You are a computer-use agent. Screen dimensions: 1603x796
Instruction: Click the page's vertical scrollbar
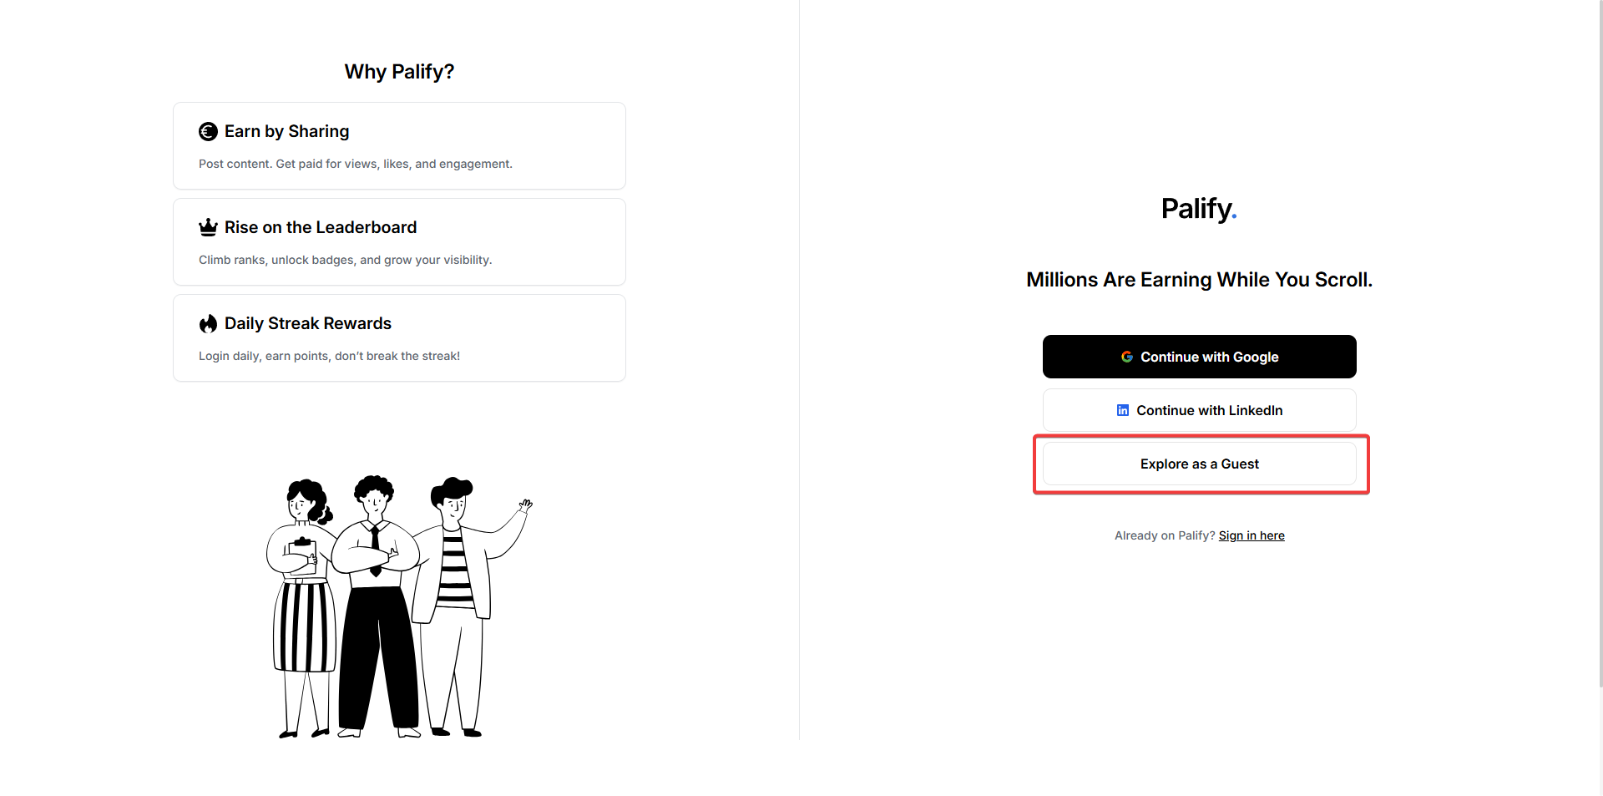click(1598, 334)
